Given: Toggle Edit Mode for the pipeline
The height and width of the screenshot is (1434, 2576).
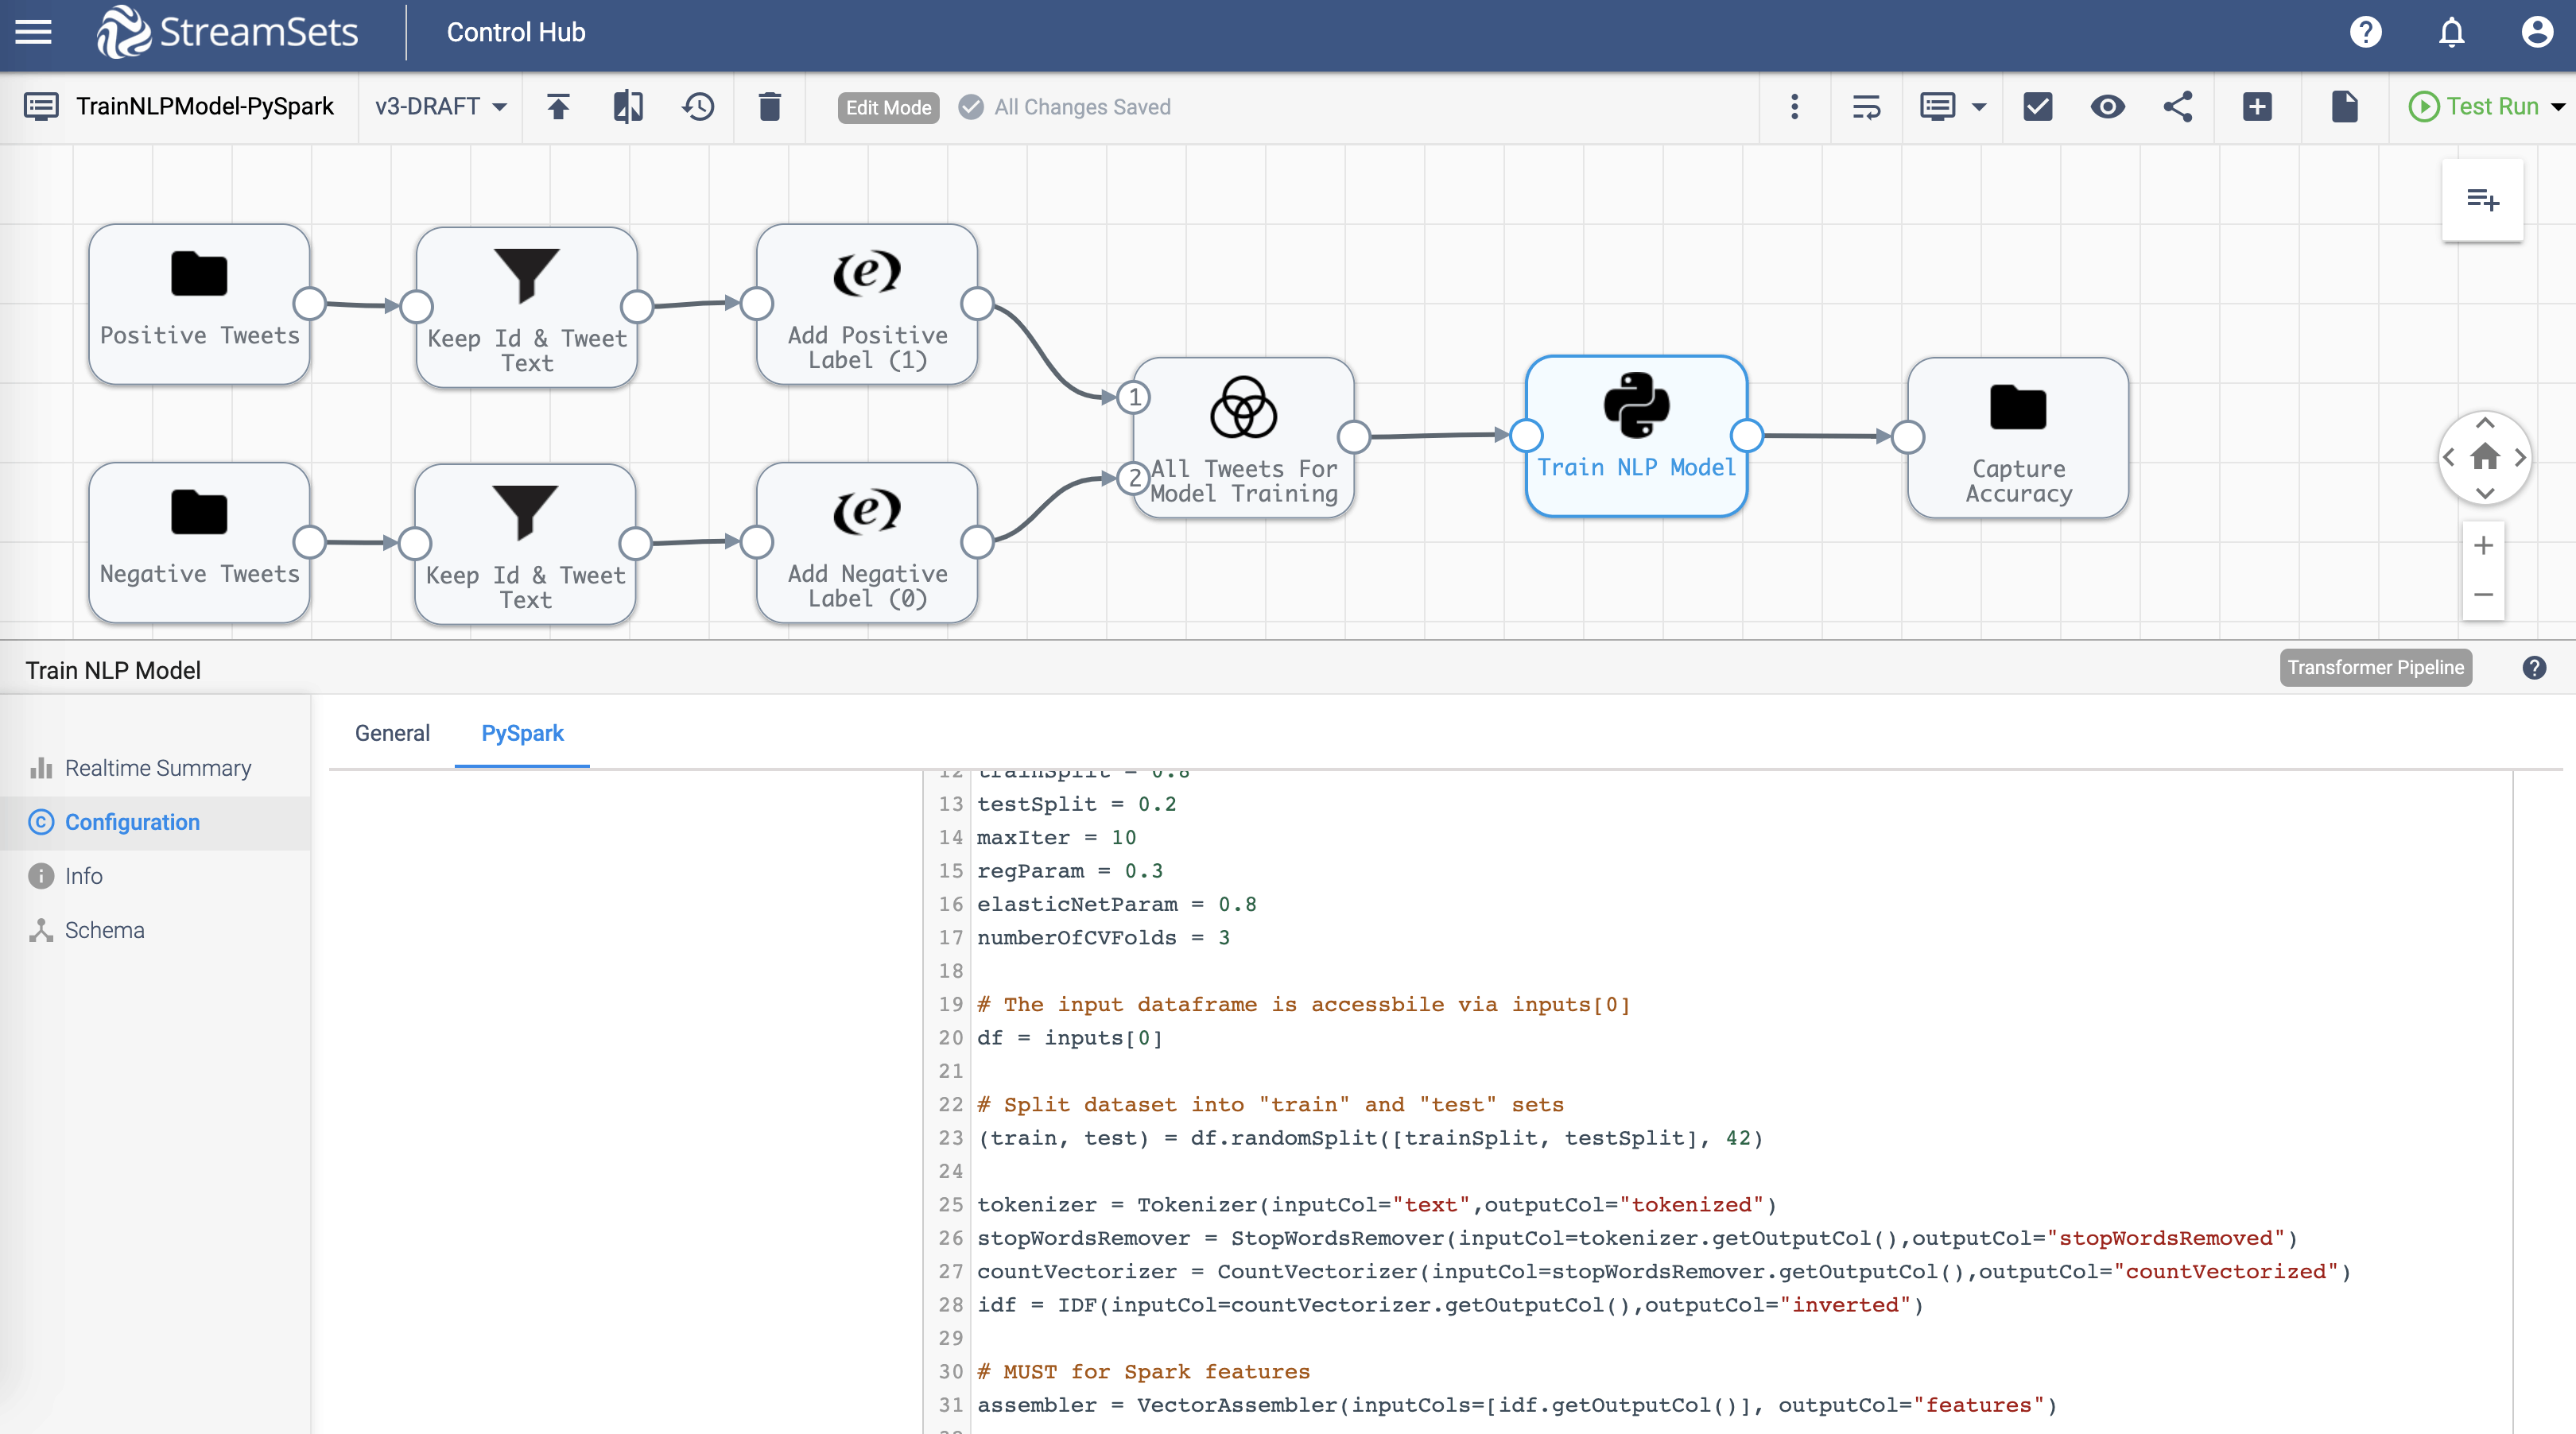Looking at the screenshot, I should tap(887, 107).
